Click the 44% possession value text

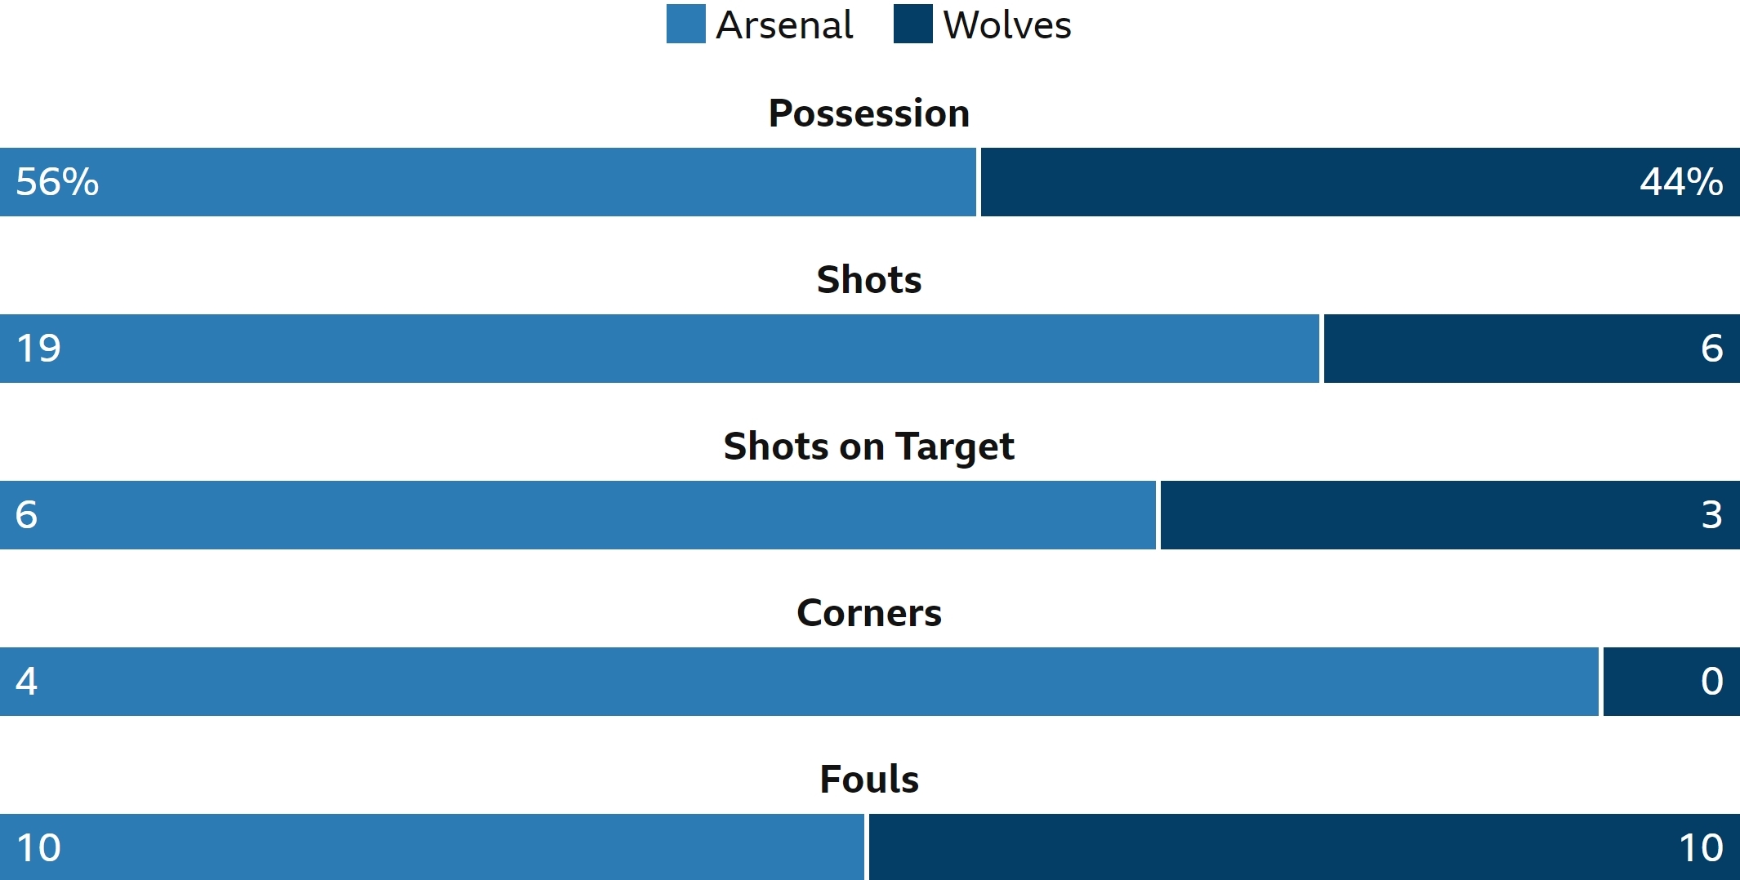coord(1681,182)
